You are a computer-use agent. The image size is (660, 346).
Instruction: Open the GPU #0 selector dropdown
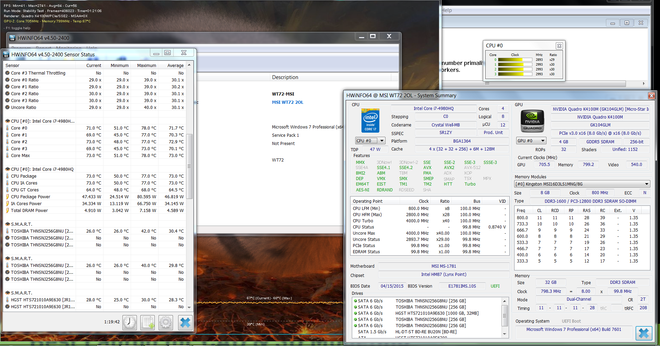point(531,141)
